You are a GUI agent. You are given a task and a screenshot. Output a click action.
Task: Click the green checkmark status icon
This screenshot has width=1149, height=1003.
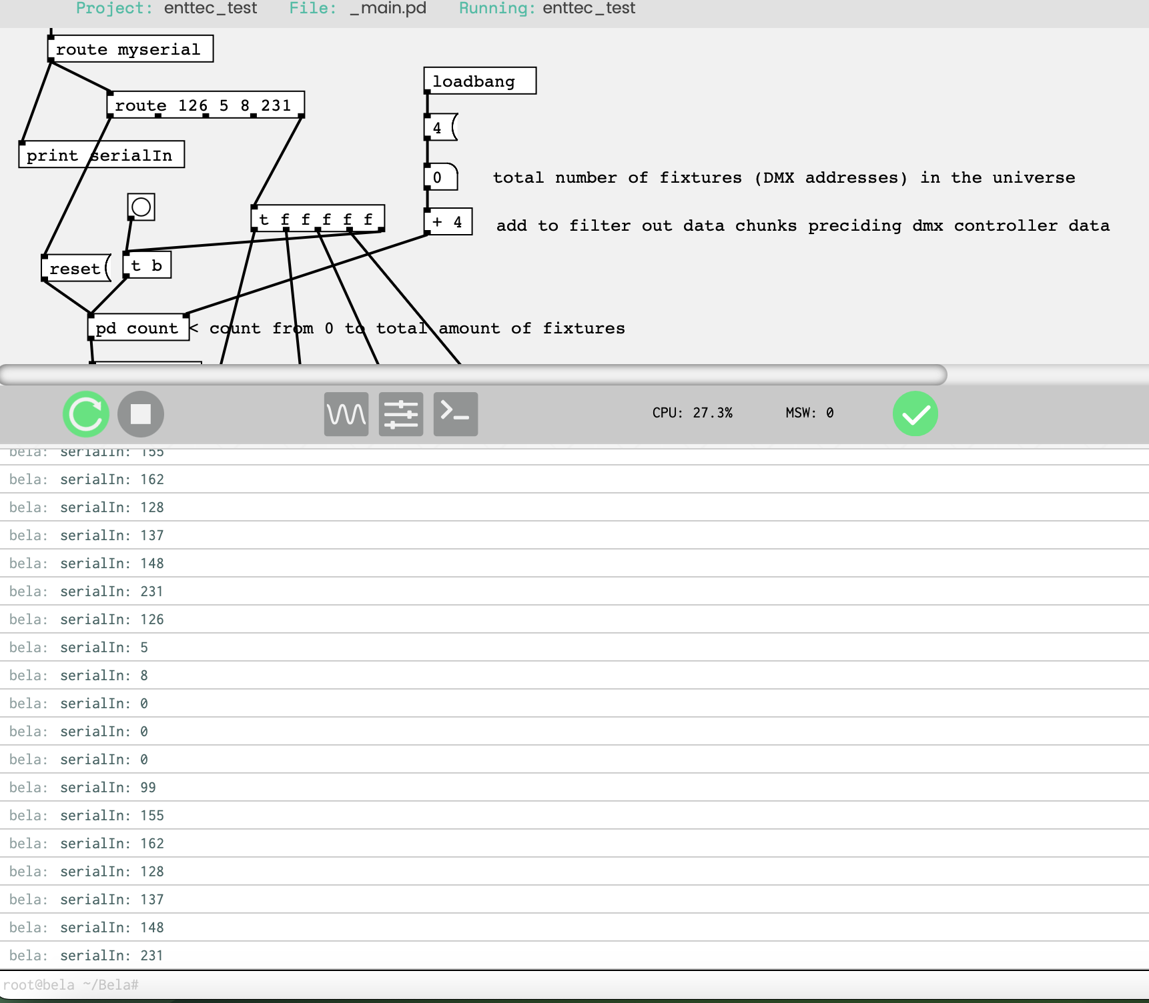(x=915, y=414)
